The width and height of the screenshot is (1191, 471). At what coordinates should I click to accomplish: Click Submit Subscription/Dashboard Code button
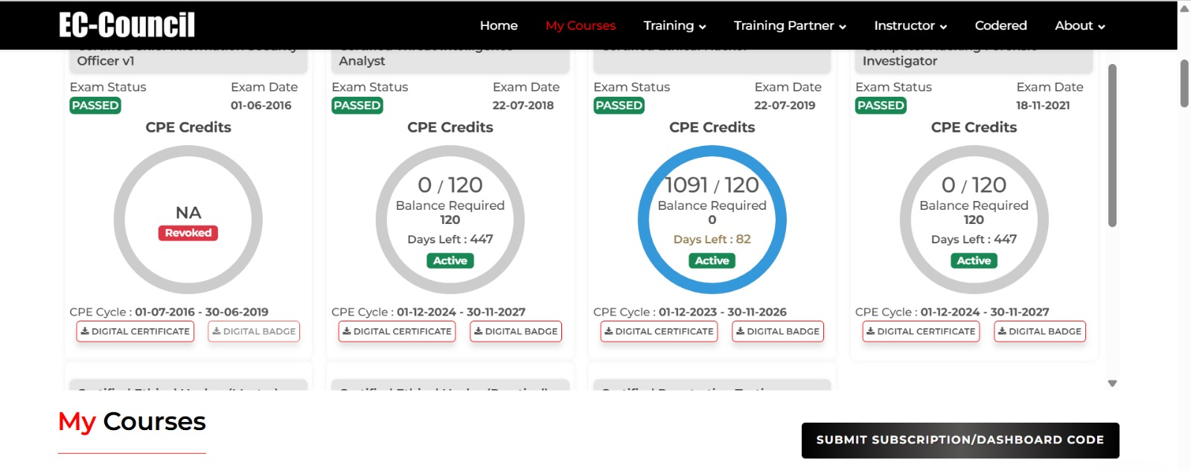point(960,440)
